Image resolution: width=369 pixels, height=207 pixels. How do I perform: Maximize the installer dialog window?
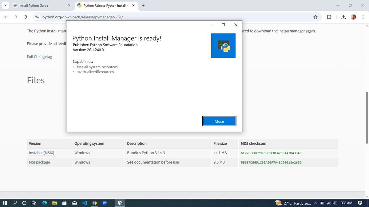223,25
